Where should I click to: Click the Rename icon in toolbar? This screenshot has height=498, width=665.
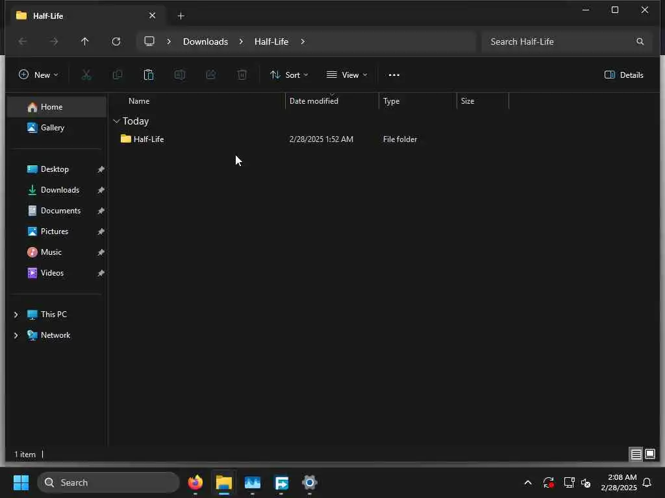coord(180,75)
